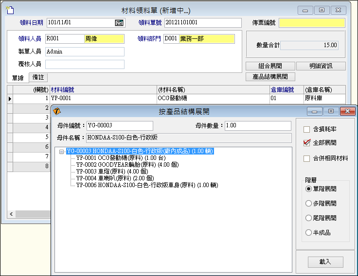Open the 單據 tab

click(18, 78)
